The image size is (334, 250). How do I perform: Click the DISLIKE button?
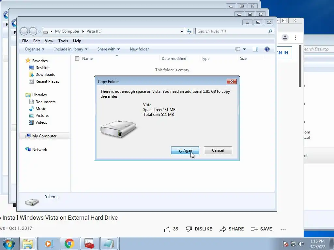(199, 229)
